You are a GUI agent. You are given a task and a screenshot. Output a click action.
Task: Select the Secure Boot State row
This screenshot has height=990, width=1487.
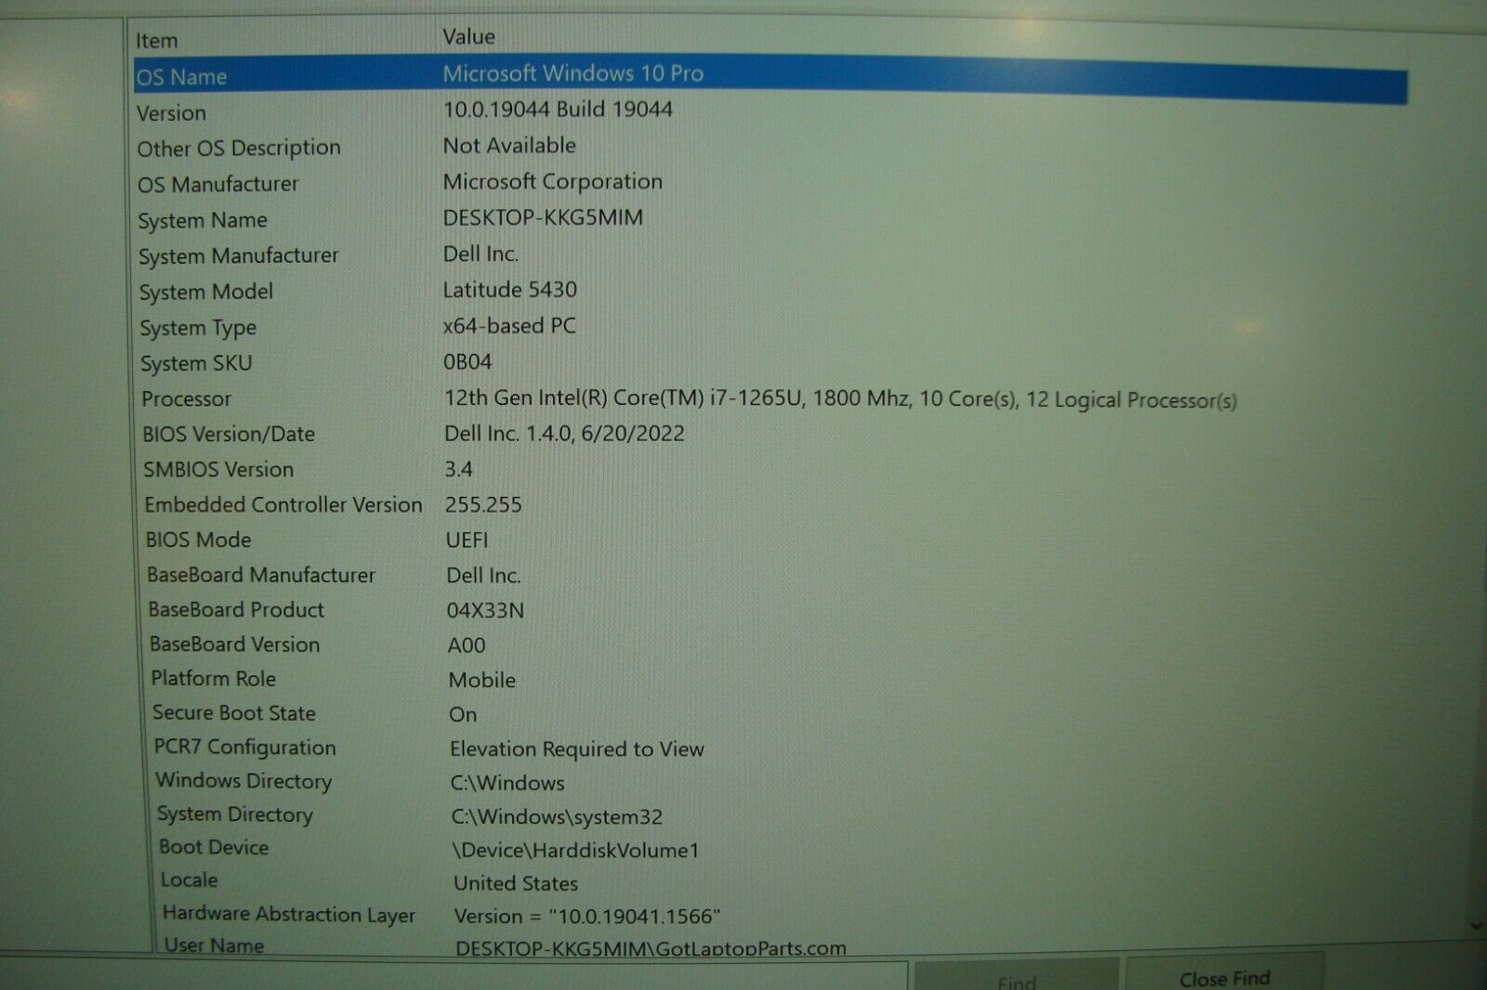tap(770, 713)
